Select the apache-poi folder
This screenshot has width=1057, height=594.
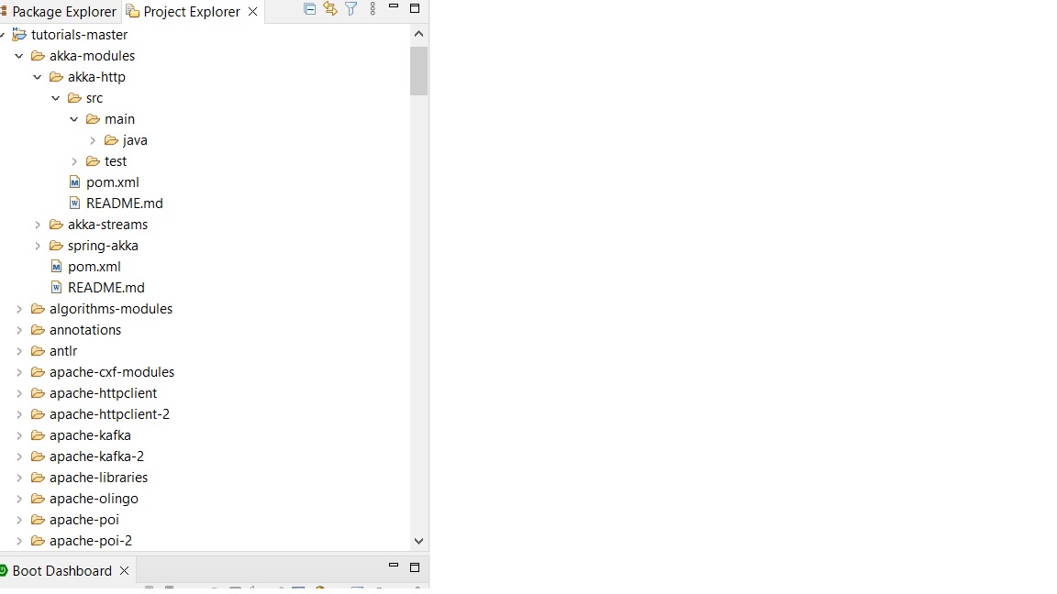pyautogui.click(x=84, y=520)
